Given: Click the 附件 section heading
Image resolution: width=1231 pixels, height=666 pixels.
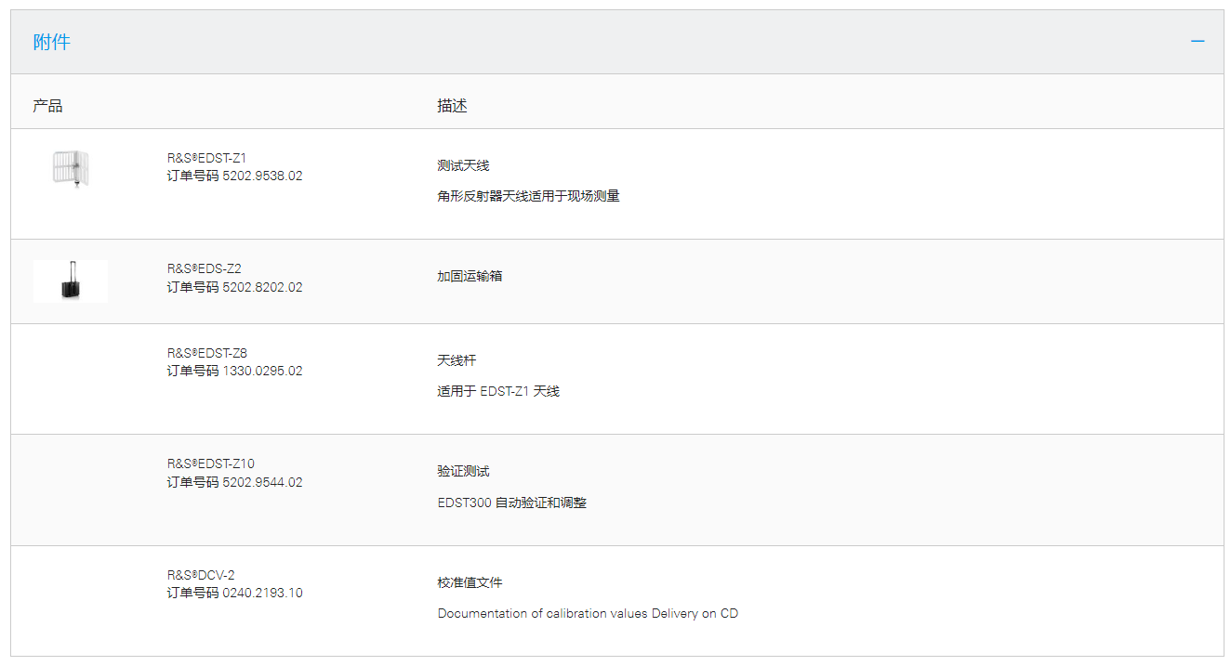Looking at the screenshot, I should coord(52,42).
